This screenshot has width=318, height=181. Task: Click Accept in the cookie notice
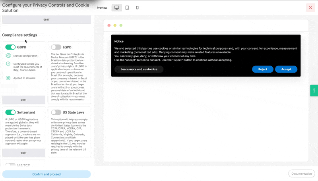pos(286,69)
